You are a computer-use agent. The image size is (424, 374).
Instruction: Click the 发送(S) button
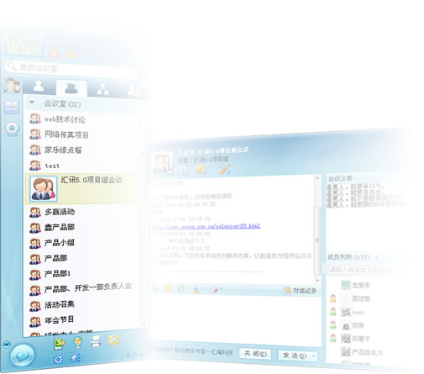[x=294, y=356]
